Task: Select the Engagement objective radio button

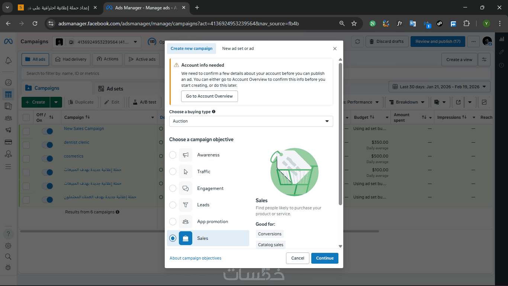Action: pos(173,188)
